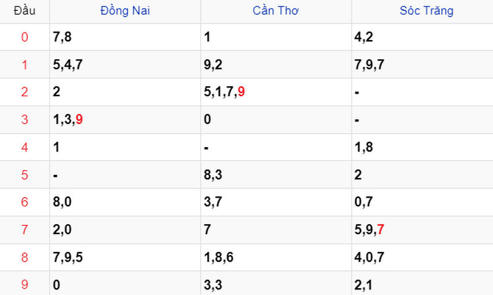
Task: Open the Sóc Trăng column header link
Action: tap(426, 10)
